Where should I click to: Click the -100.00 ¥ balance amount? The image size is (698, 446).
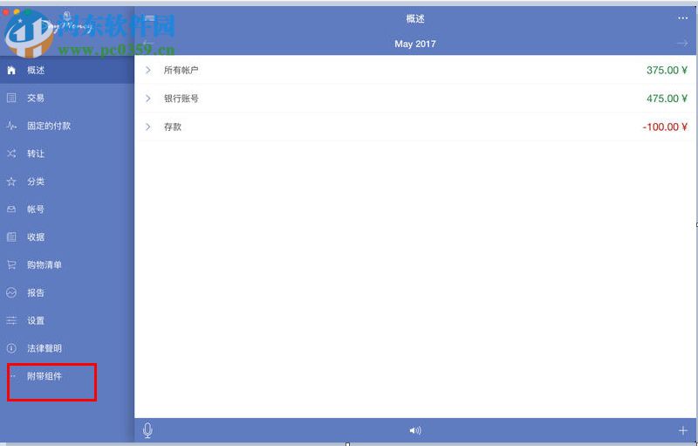[x=665, y=127]
